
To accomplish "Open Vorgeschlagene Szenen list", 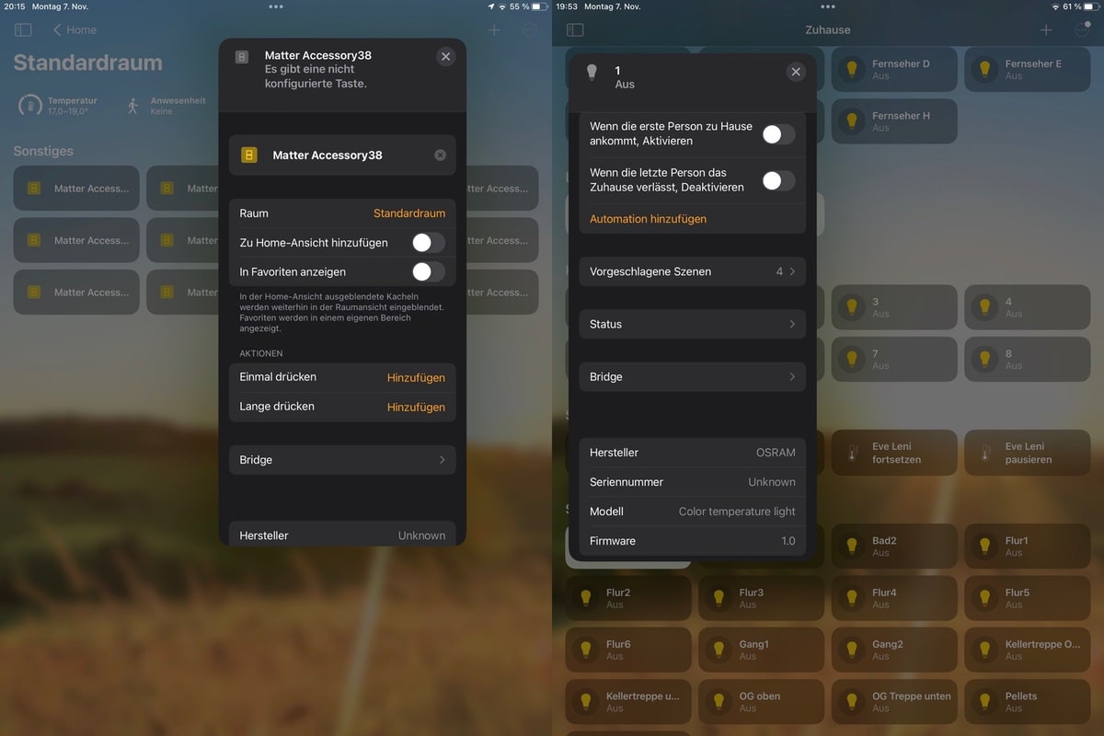I will (692, 272).
